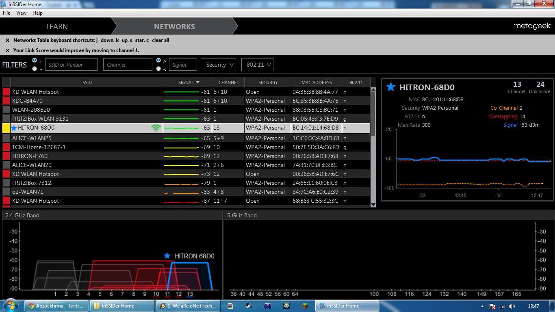555x312 pixels.
Task: Open the volume speaker tray icon
Action: [x=512, y=306]
